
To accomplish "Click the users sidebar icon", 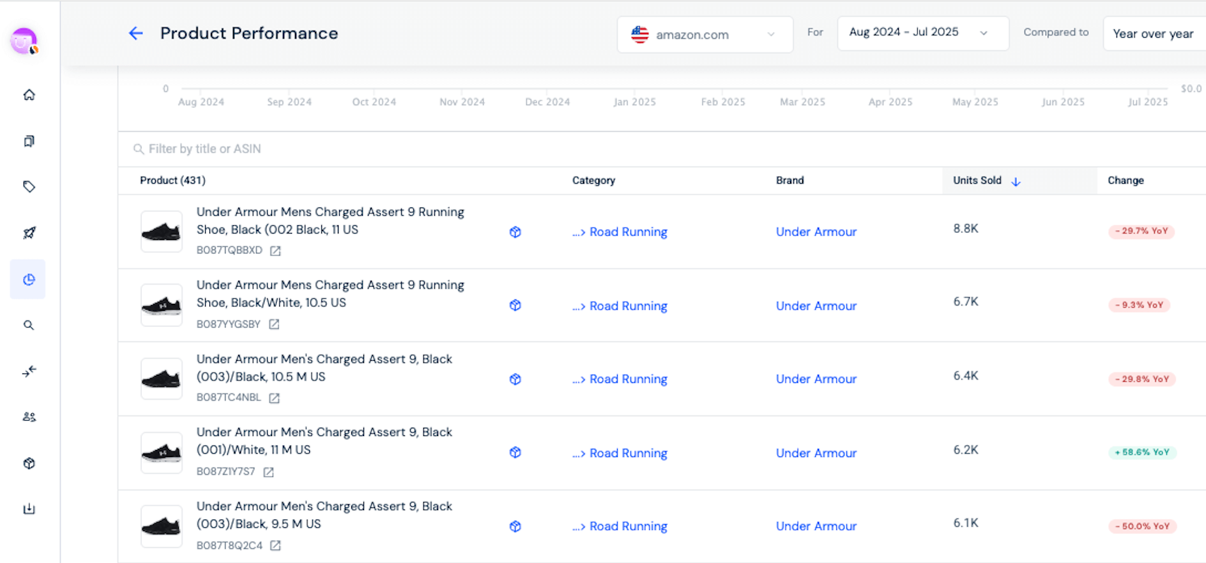I will (29, 417).
